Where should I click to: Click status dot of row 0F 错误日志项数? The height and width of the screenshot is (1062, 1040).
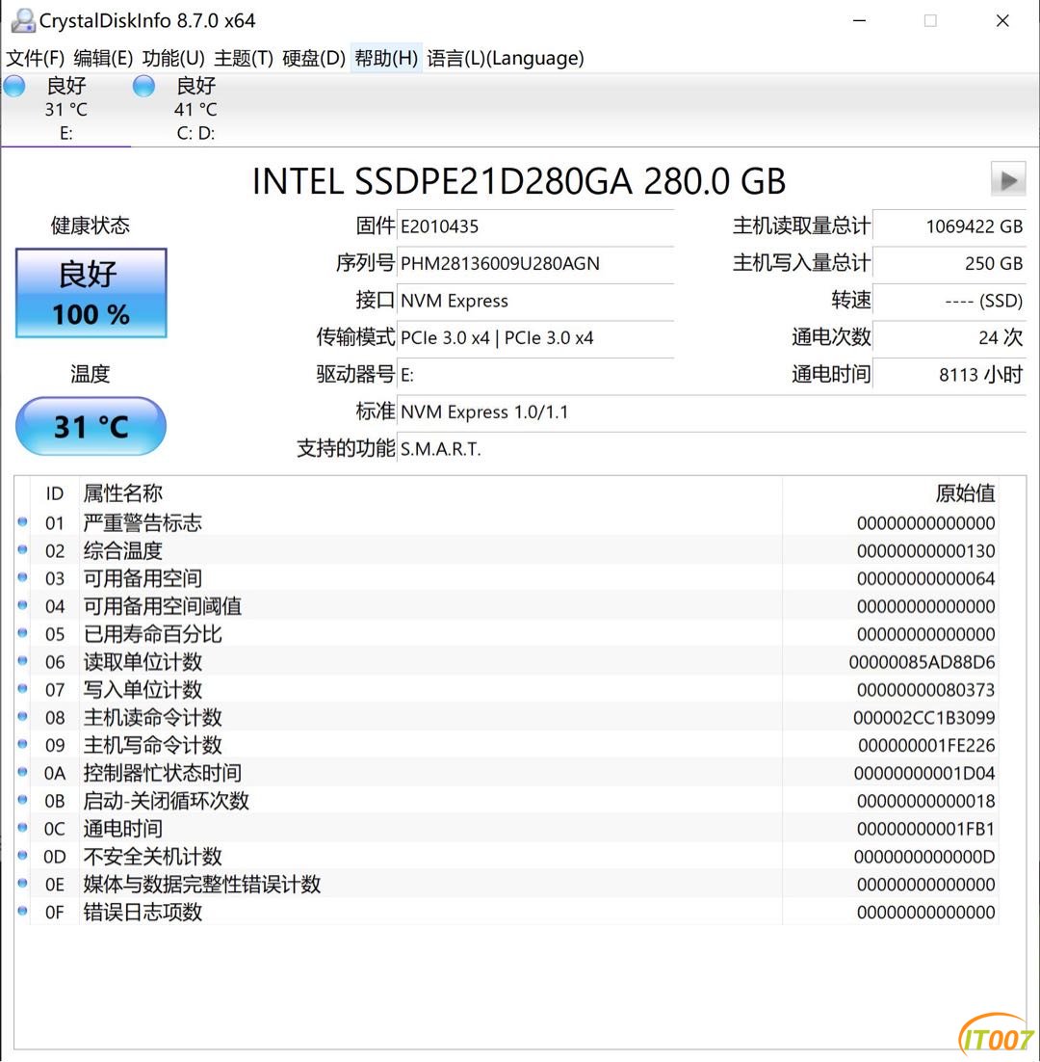pos(22,911)
